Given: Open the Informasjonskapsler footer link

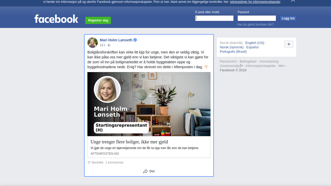Looking at the screenshot, I should click(x=261, y=66).
